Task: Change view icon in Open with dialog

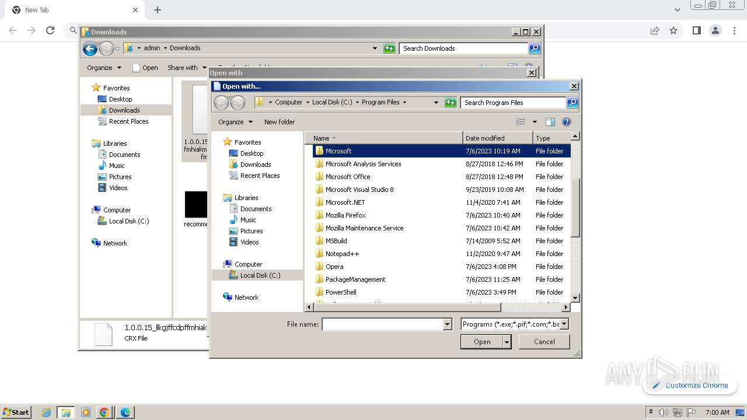Action: (521, 122)
